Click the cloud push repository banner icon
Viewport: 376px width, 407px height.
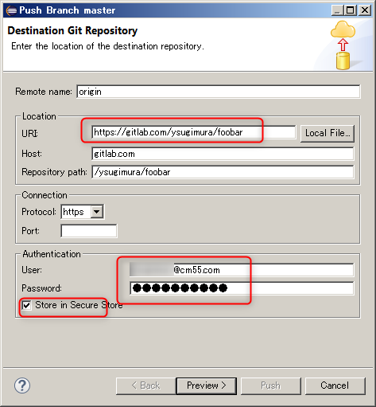pos(343,45)
